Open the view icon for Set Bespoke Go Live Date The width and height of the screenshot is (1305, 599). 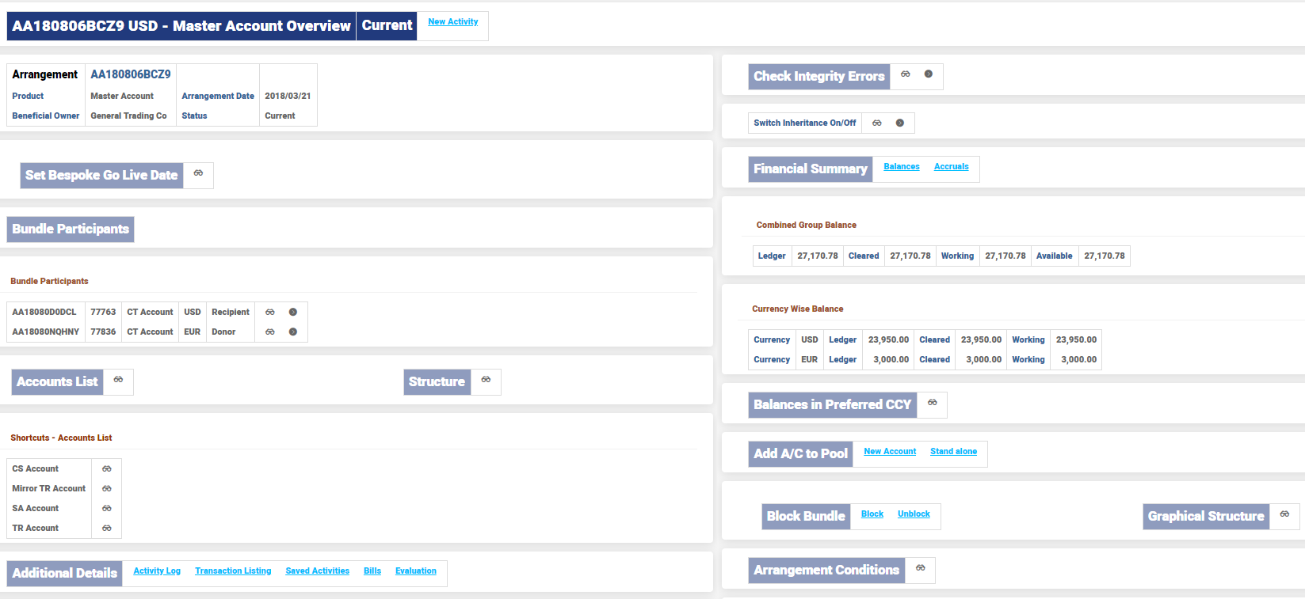click(x=198, y=173)
